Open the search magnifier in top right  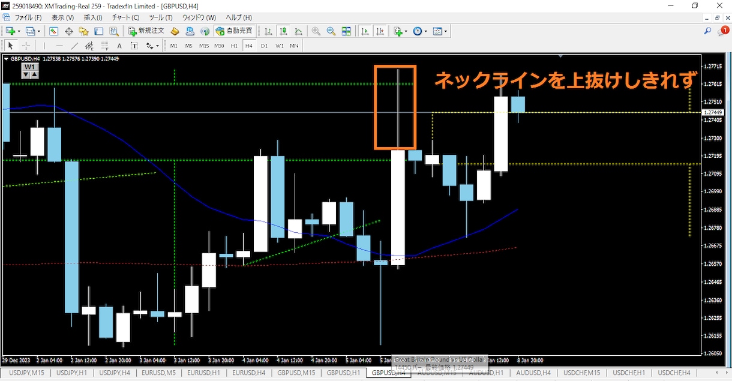708,31
